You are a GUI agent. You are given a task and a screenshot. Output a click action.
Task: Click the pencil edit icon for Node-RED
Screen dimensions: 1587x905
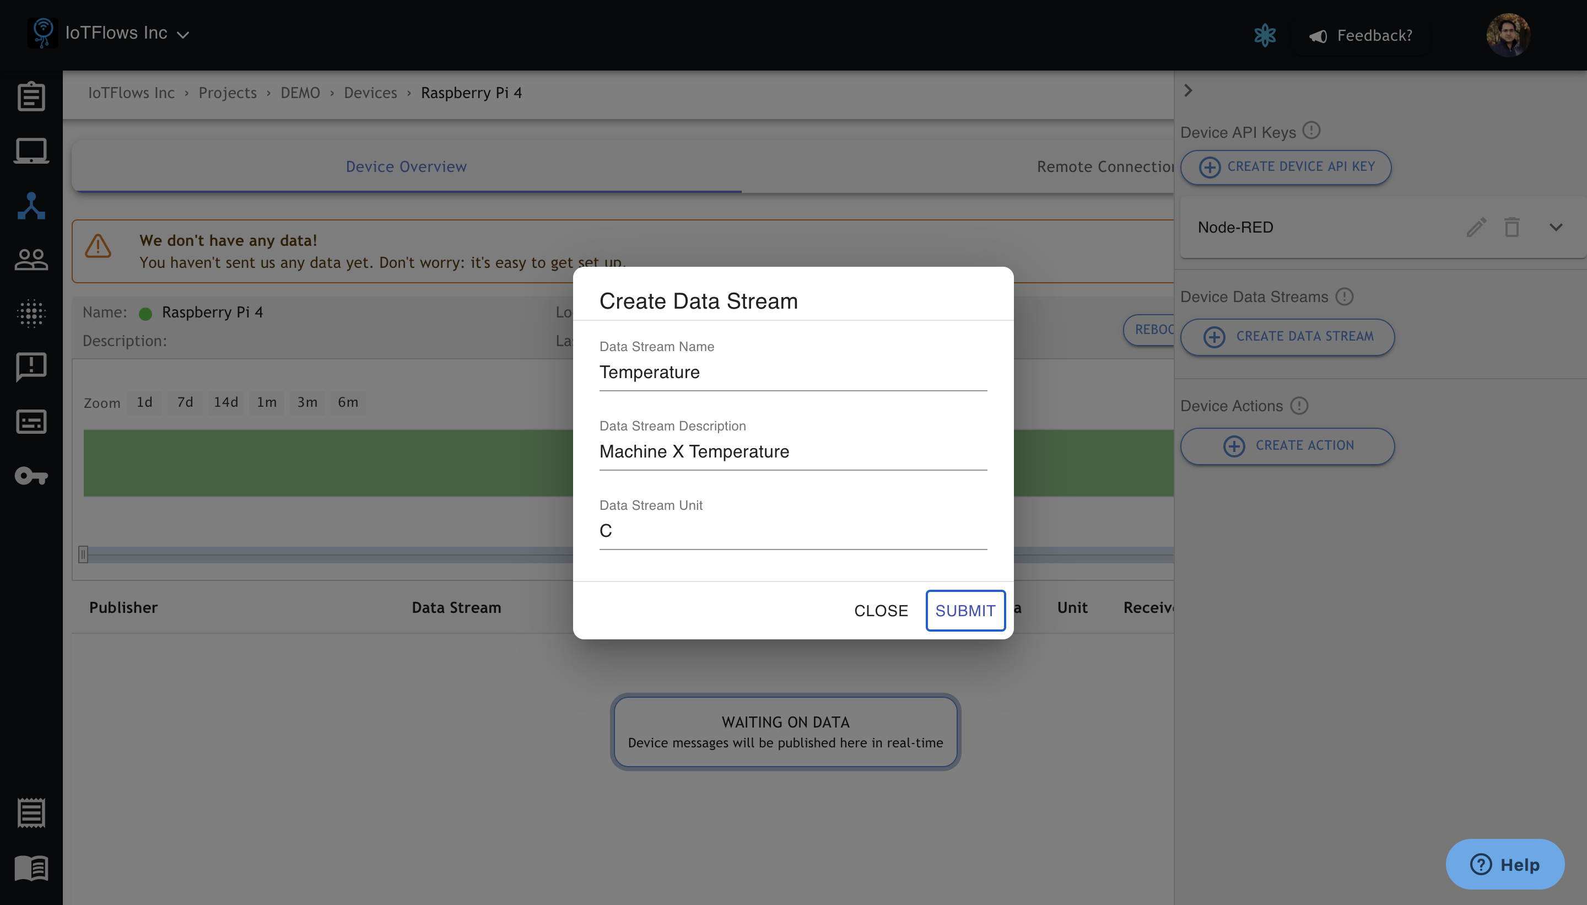click(1476, 228)
